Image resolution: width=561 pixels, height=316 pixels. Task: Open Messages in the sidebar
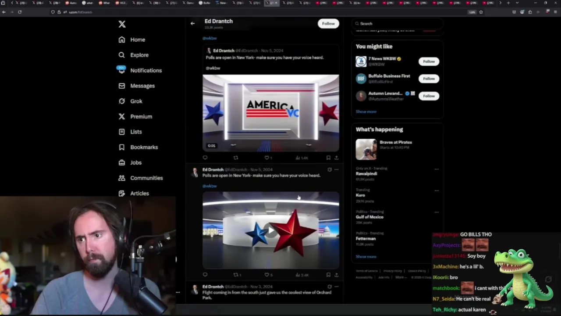pyautogui.click(x=136, y=86)
